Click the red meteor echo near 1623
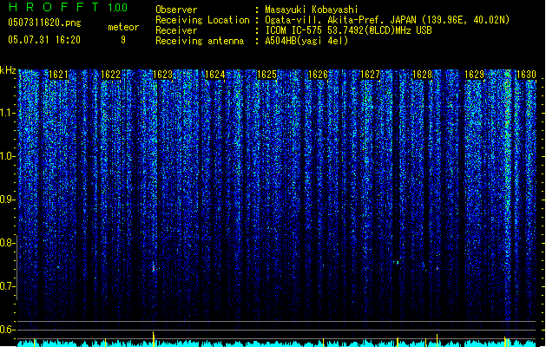 [154, 268]
